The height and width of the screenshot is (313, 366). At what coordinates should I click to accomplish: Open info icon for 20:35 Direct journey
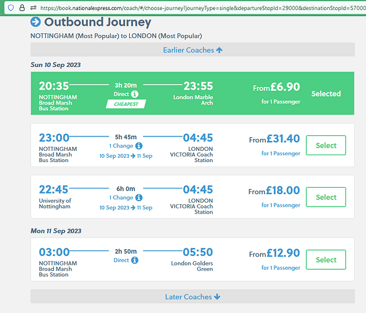(135, 94)
